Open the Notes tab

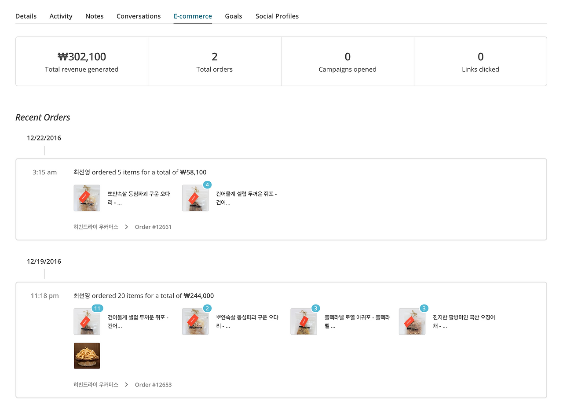(95, 16)
